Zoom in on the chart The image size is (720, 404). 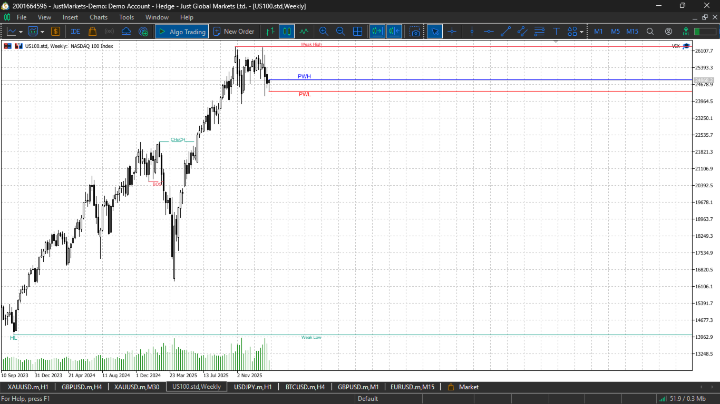tap(324, 32)
